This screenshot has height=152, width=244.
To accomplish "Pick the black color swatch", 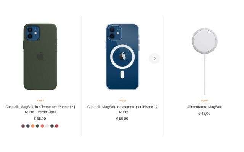I will [52, 126].
